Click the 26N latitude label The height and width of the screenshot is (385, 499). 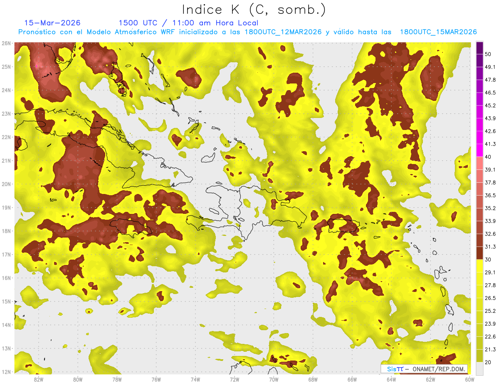click(6, 43)
